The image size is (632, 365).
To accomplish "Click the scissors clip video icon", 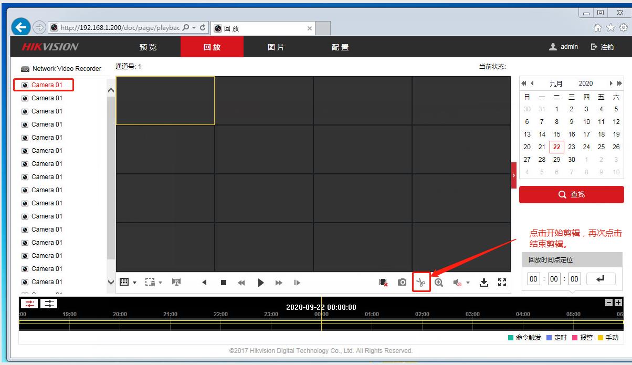I will click(421, 283).
